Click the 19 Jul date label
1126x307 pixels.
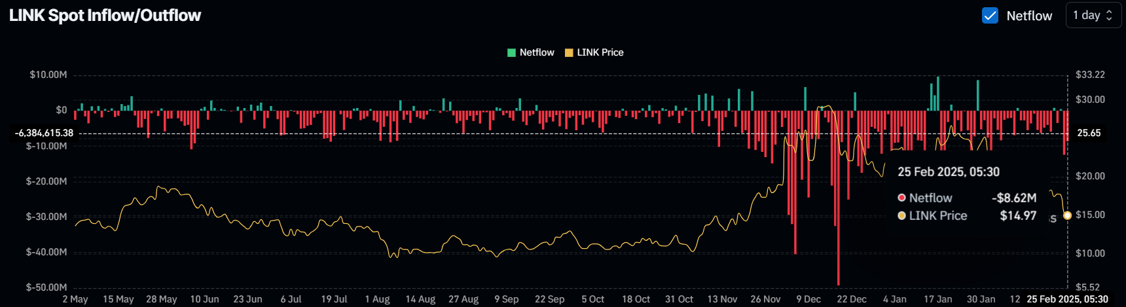(x=335, y=299)
